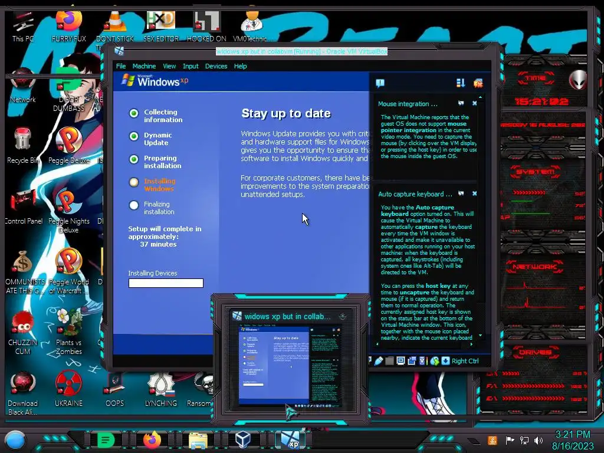Select the Network desktop icon

(x=23, y=86)
